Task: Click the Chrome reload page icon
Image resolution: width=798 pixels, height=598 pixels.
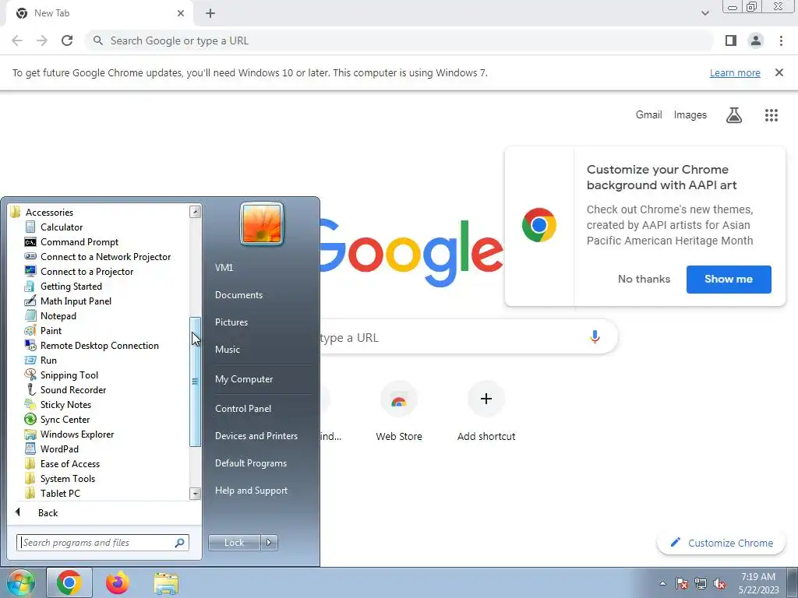Action: click(x=67, y=40)
